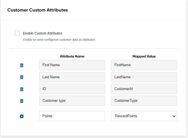Click the Mapped Value column header
This screenshot has width=188, height=138.
(x=144, y=56)
